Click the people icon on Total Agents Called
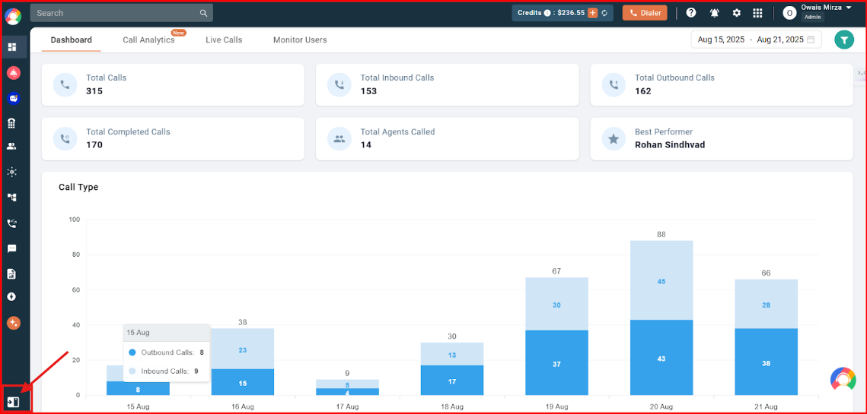Screen dimensions: 867x414 coord(339,139)
